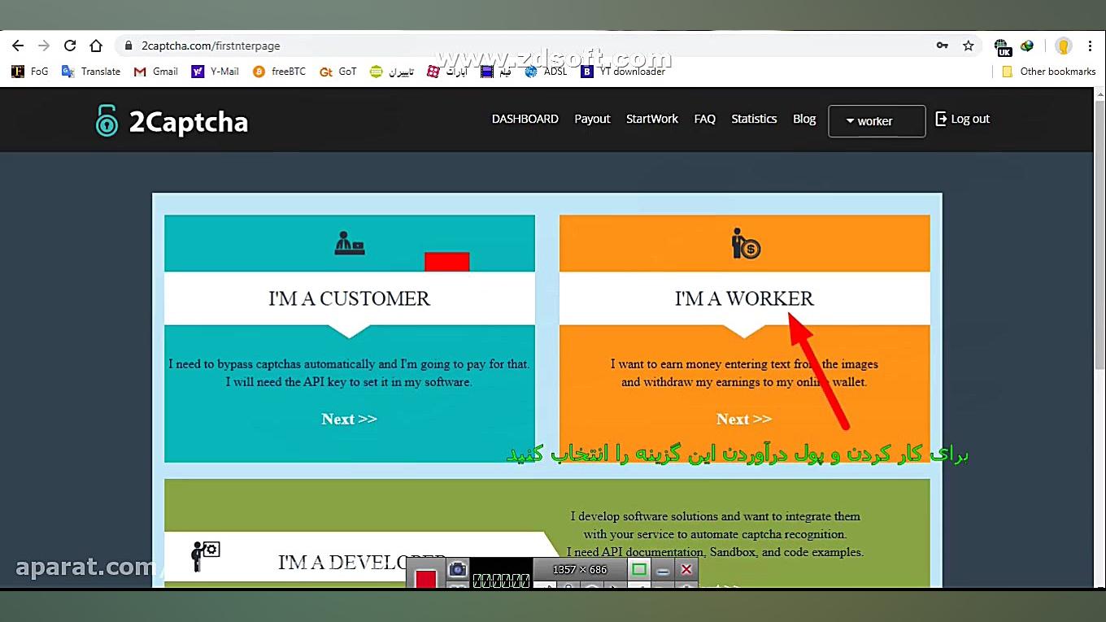
Task: Open the ADSL bookmark
Action: coord(546,72)
